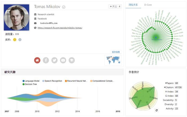
Task: Click the refresh icon under radar chart
Action: click(x=157, y=110)
